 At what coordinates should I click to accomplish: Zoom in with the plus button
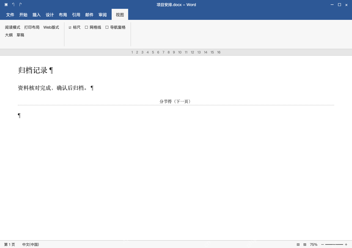pyautogui.click(x=346, y=244)
